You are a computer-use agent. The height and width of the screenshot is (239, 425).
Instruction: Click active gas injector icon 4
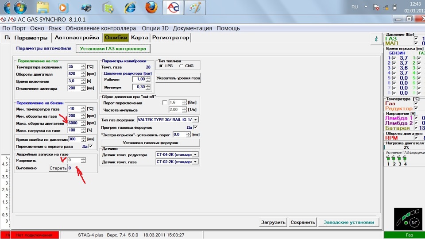[405, 159]
